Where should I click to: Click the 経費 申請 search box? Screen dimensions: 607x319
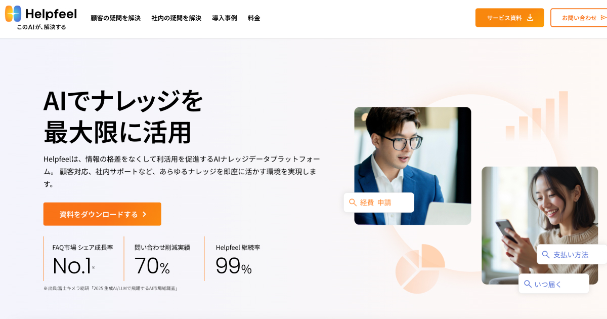[x=379, y=203]
